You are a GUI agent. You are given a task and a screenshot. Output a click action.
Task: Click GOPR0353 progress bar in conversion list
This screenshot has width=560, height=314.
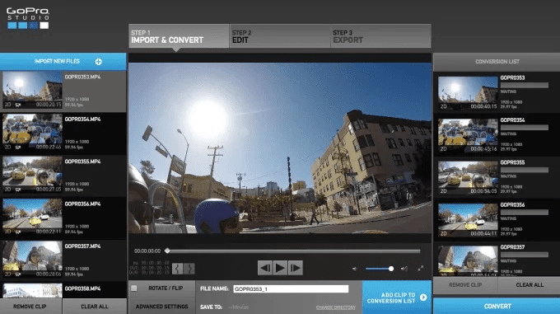[x=525, y=86]
